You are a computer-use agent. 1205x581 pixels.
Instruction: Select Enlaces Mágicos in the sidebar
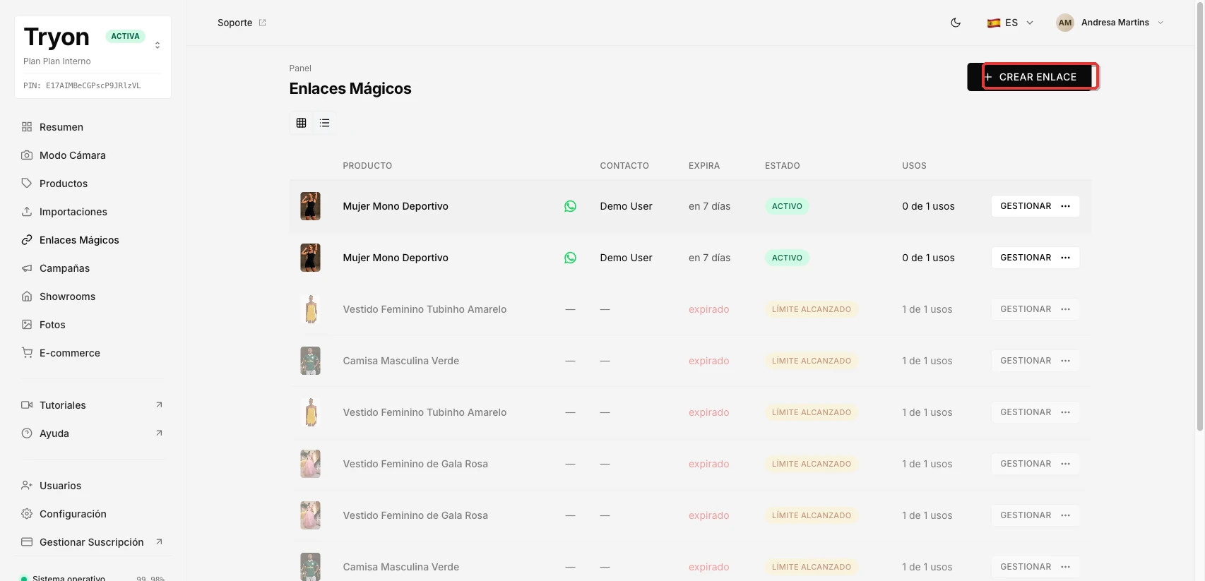click(x=93, y=240)
